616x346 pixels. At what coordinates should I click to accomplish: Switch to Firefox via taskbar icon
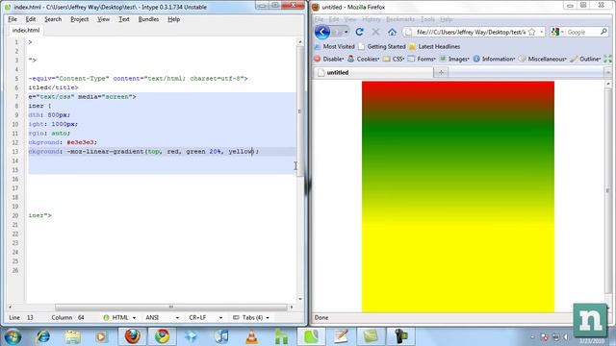point(133,336)
